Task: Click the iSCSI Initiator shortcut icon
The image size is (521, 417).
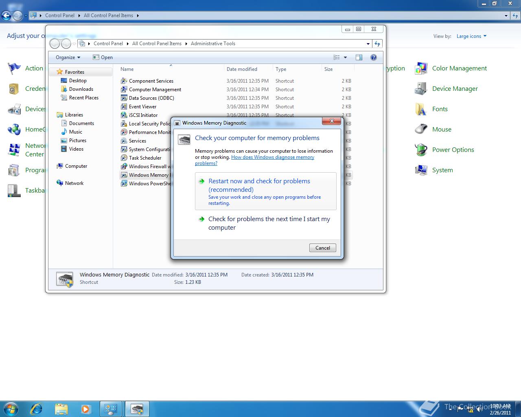Action: [x=124, y=115]
